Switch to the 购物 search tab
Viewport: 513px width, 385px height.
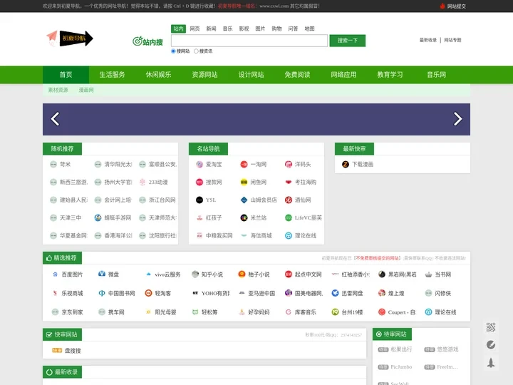276,29
